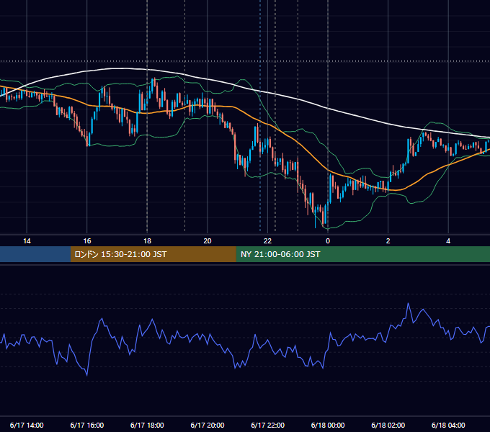Viewport: 490px width, 432px height.
Task: Click the 16 hour label on price chart axis
Action: coord(87,241)
